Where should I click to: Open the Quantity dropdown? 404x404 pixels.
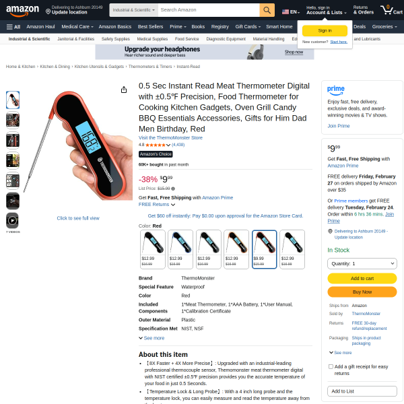362,263
